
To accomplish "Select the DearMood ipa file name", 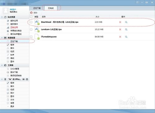I will coord(60,22).
